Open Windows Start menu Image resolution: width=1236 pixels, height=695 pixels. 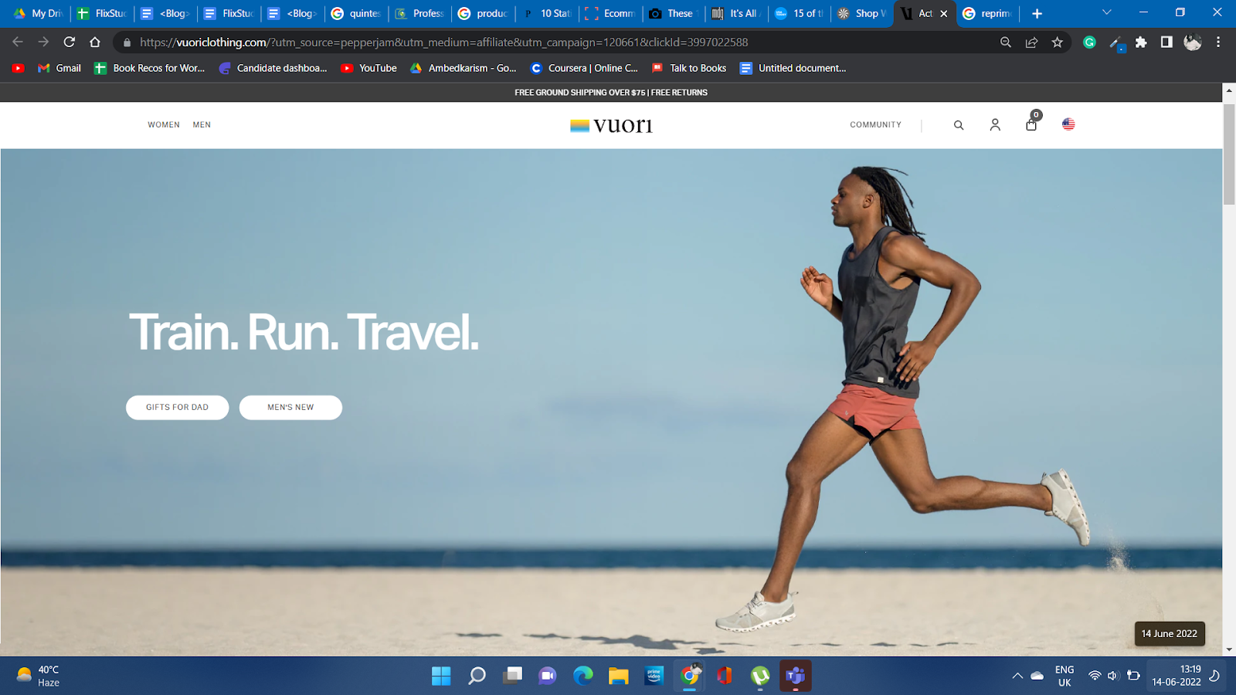[x=441, y=676]
